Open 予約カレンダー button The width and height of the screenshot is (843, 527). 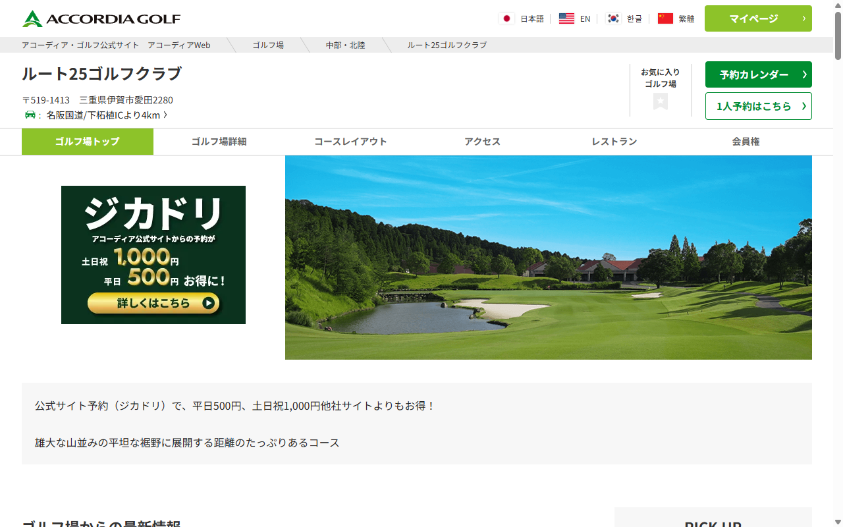click(x=758, y=74)
